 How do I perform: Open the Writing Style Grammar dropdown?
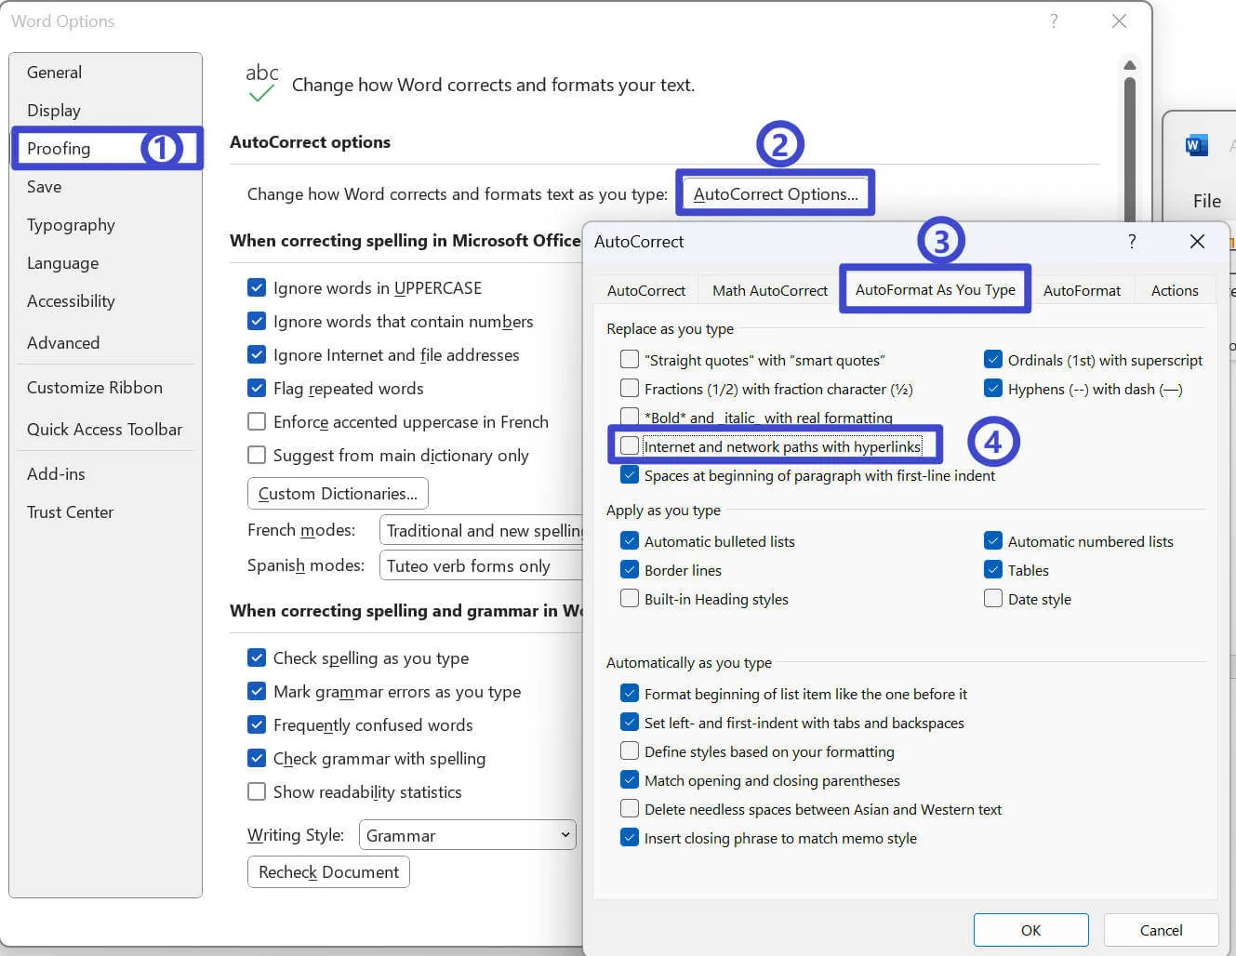pyautogui.click(x=467, y=835)
